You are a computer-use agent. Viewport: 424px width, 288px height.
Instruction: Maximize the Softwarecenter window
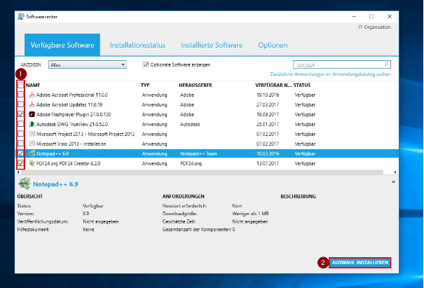[371, 17]
